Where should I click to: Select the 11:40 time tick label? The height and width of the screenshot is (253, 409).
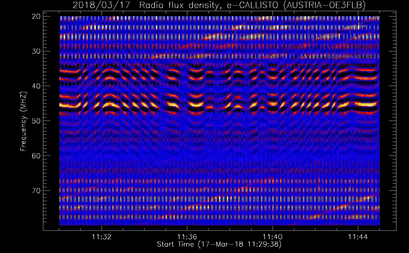click(272, 237)
